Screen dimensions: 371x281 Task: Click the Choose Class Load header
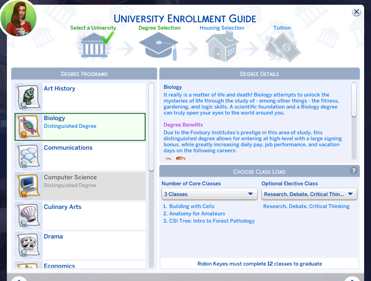[x=259, y=172]
